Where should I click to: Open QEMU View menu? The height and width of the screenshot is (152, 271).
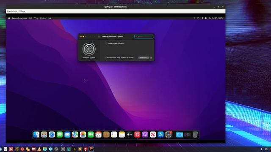(x=22, y=11)
